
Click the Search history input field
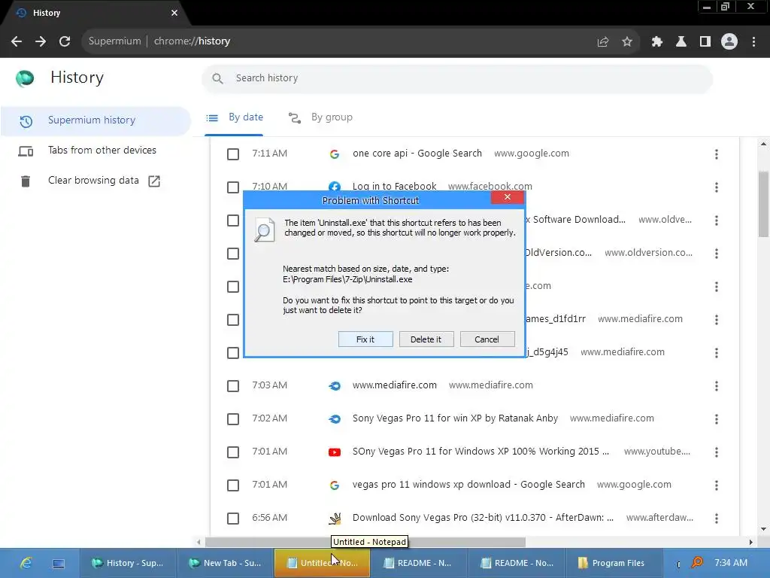pos(456,78)
